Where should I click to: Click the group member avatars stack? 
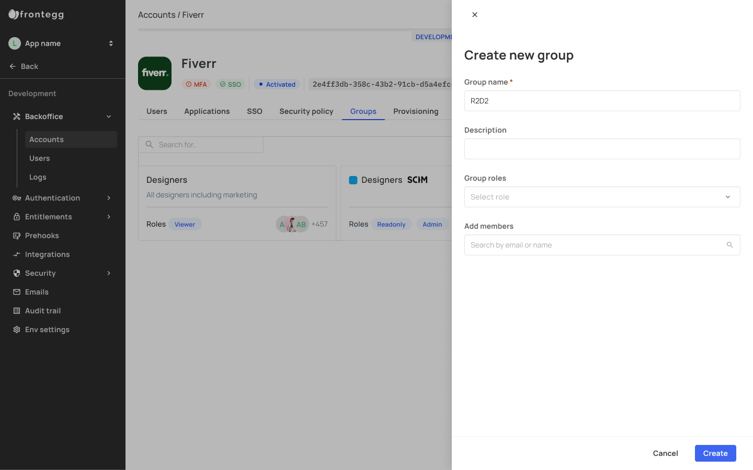(x=292, y=224)
